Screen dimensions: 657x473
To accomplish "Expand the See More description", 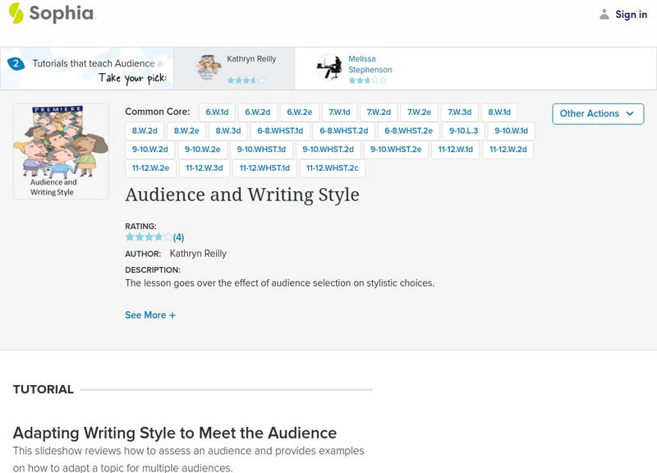I will click(150, 315).
